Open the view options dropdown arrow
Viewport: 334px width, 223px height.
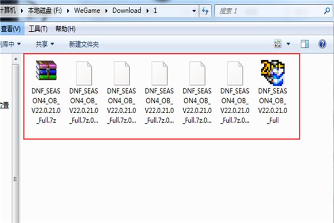pyautogui.click(x=288, y=44)
